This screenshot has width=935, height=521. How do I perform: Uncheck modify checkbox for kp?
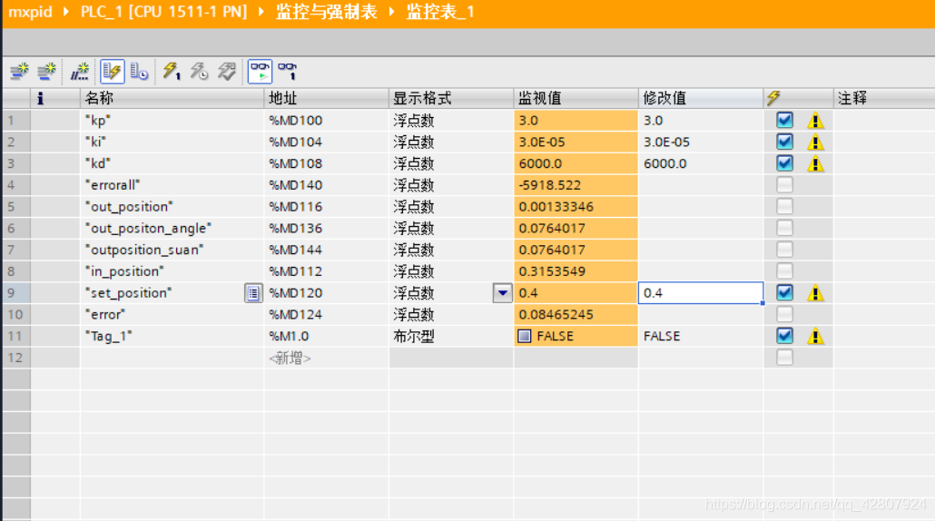[784, 120]
